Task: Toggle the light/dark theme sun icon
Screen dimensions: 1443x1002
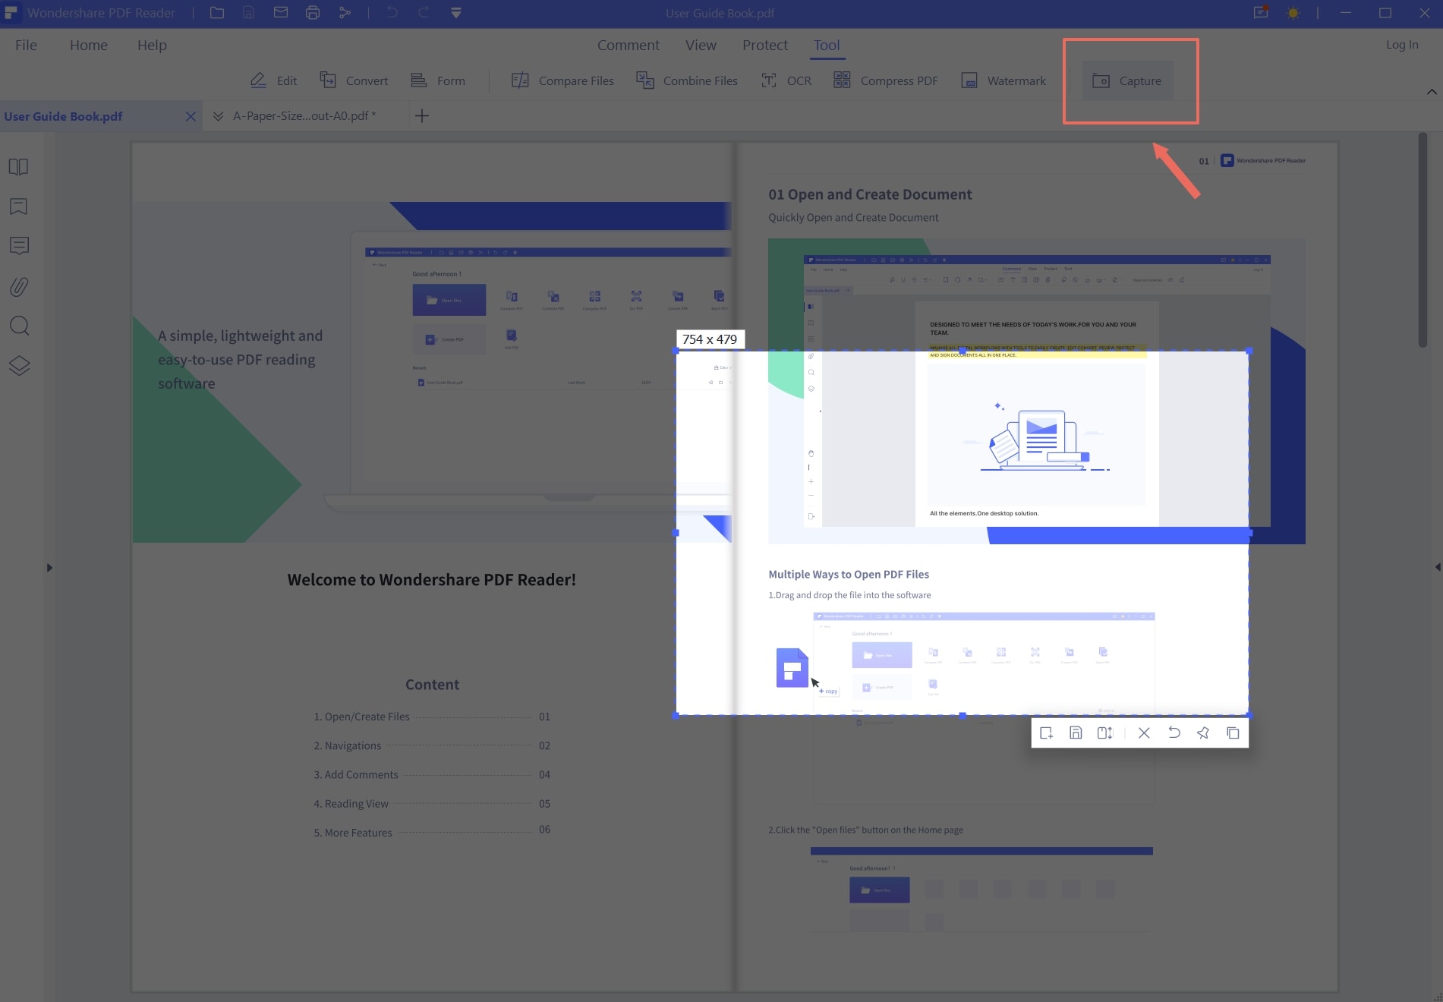Action: tap(1293, 13)
